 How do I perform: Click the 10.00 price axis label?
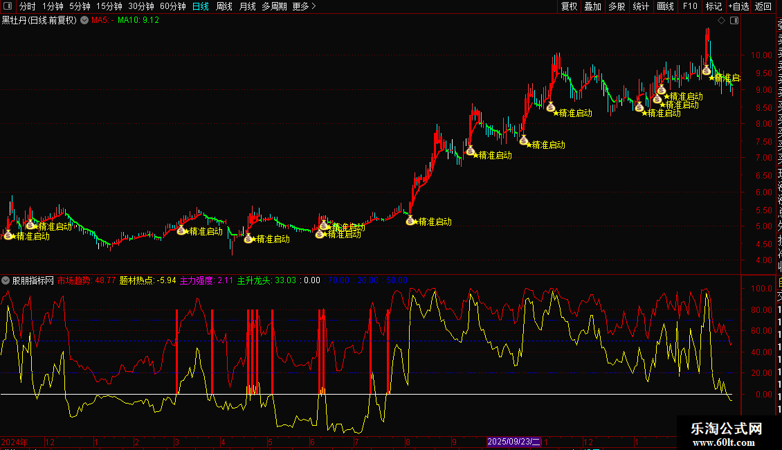point(761,55)
